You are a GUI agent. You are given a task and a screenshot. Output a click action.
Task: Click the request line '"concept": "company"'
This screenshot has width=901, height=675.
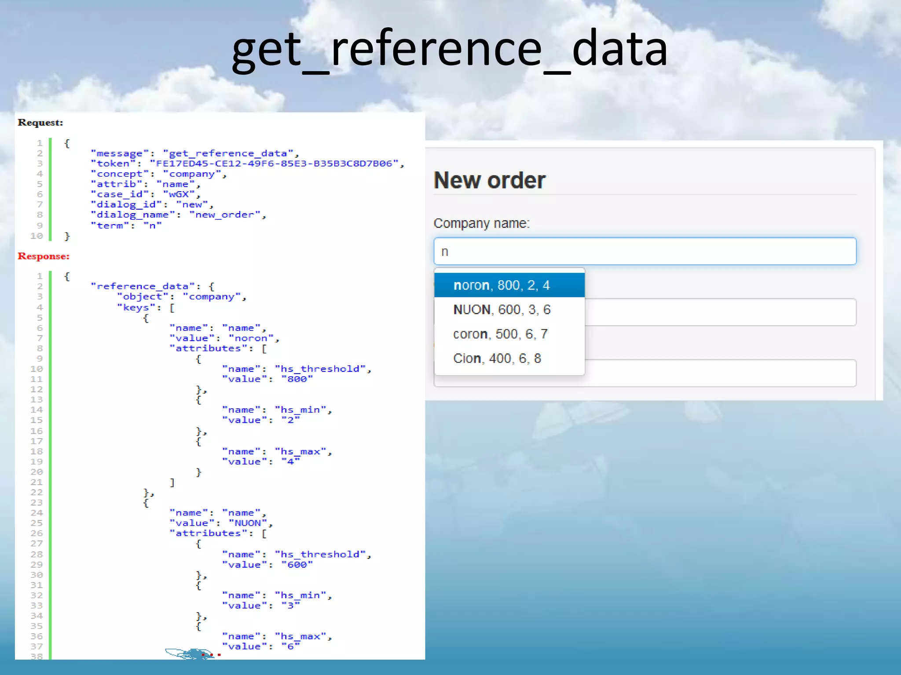[159, 174]
